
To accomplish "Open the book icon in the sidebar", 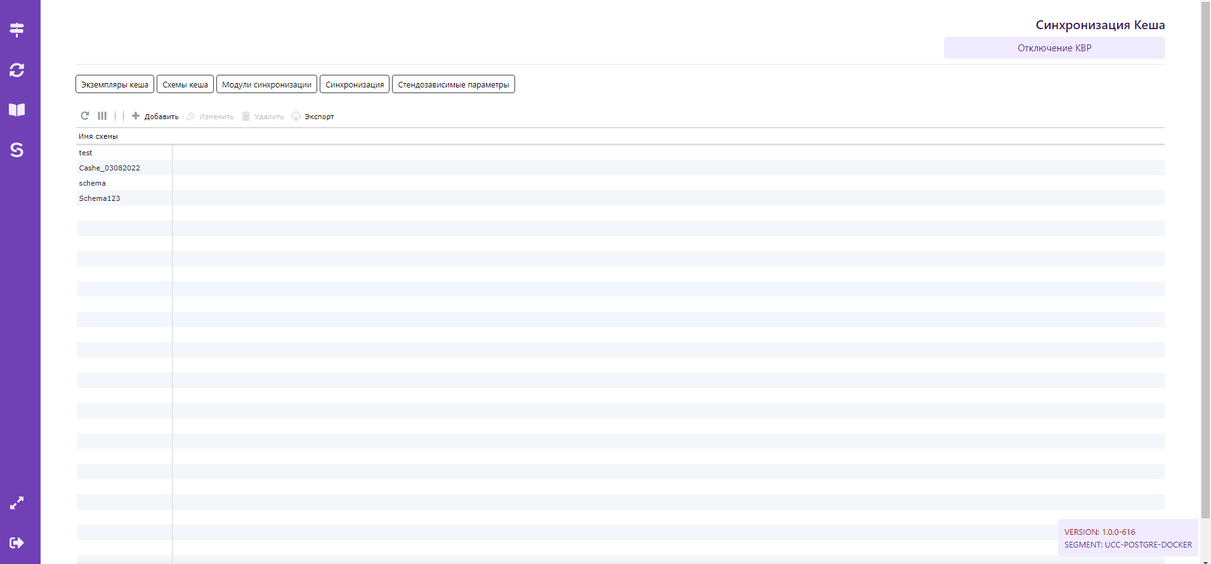I will pyautogui.click(x=17, y=110).
